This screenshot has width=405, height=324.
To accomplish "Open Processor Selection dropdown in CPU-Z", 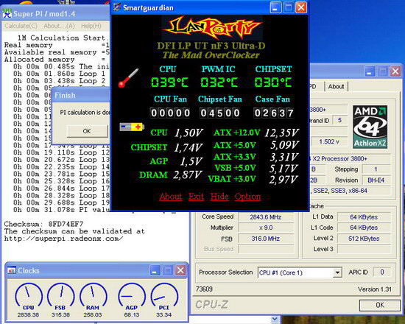I will click(x=337, y=272).
